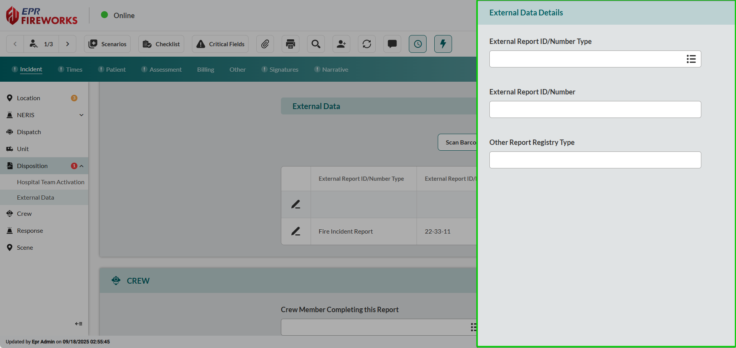Screen dimensions: 736x348
Task: Open the search magnifier tool
Action: click(316, 44)
